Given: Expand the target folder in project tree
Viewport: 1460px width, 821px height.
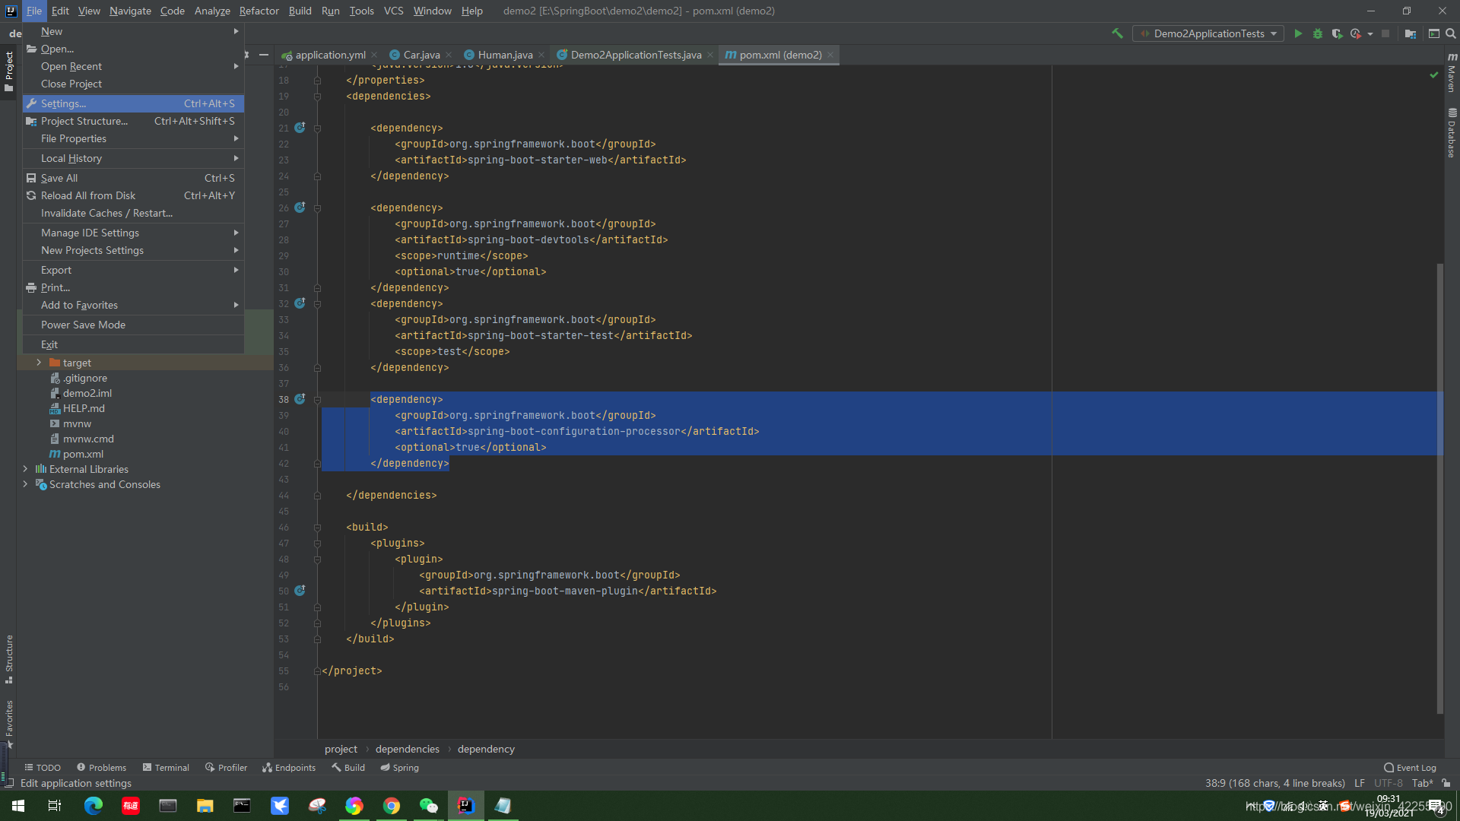Looking at the screenshot, I should 39,363.
